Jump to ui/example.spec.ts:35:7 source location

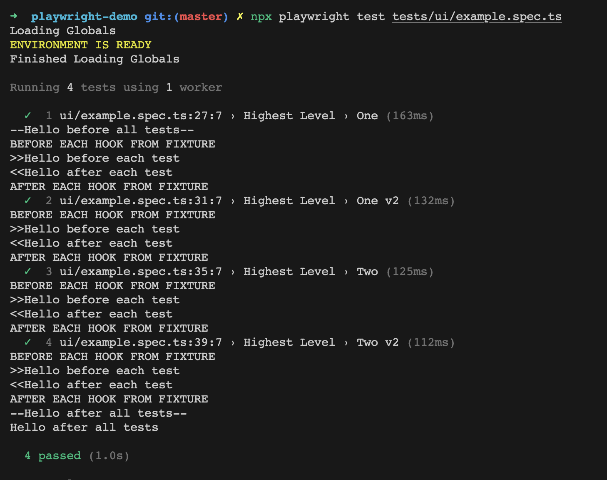140,271
